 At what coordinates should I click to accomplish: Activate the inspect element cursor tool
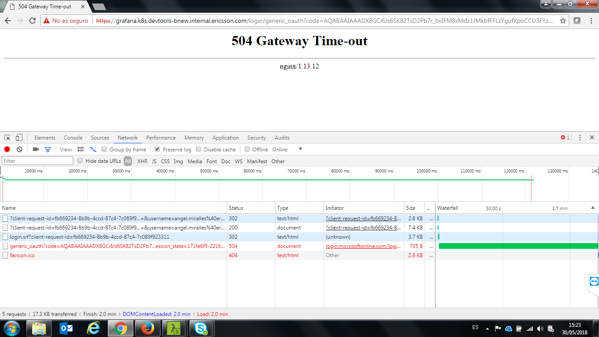coord(7,137)
